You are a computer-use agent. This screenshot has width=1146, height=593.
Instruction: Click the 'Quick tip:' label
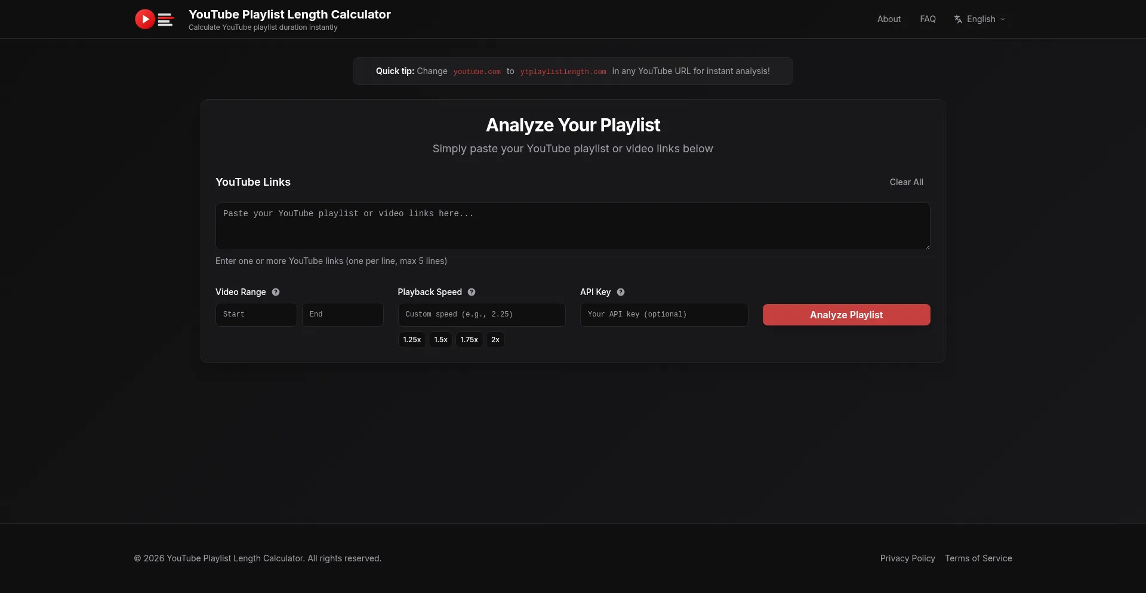click(x=395, y=71)
